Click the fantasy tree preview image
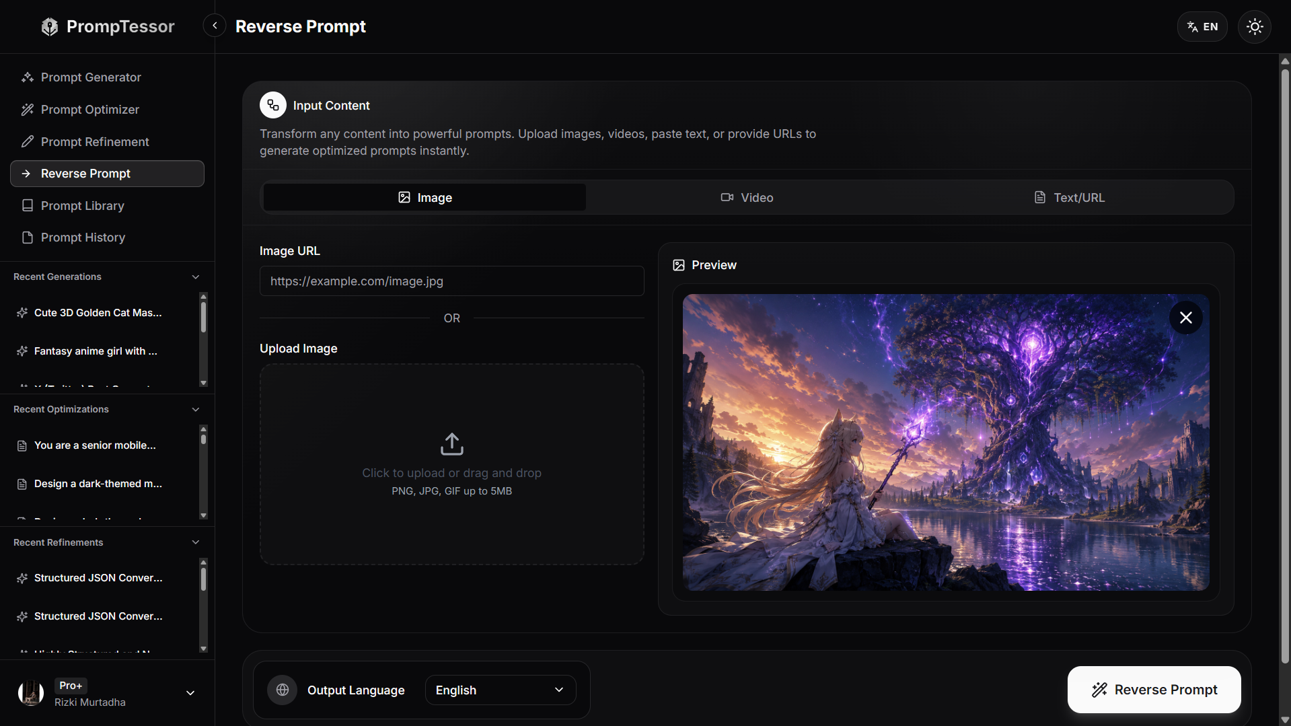 946,443
